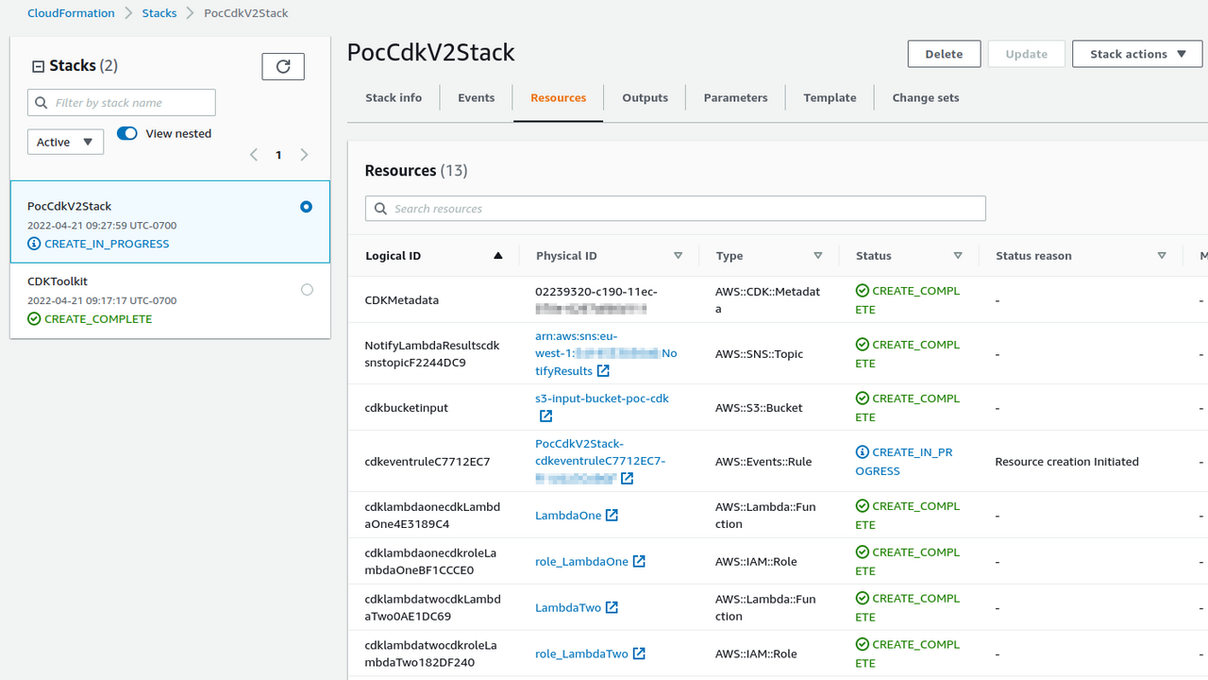
Task: Open the role_LambdaTwo IAM role link
Action: click(x=581, y=654)
